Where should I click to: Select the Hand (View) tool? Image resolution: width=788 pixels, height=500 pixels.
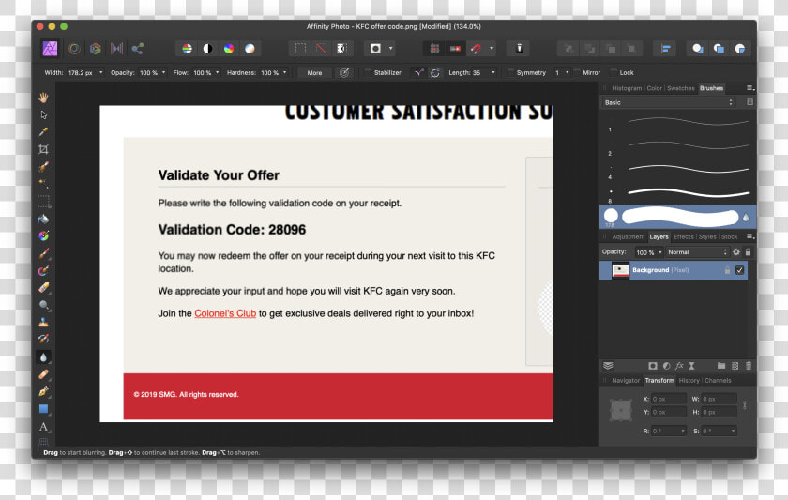pos(44,98)
